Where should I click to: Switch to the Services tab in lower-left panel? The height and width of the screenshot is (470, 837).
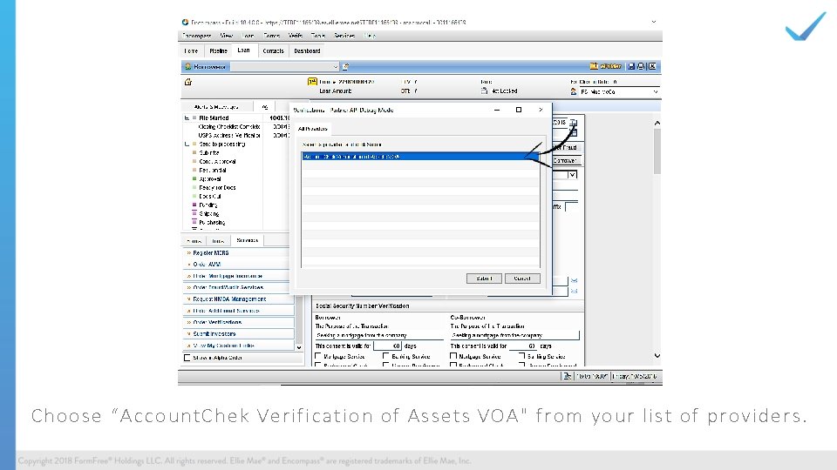(x=247, y=240)
